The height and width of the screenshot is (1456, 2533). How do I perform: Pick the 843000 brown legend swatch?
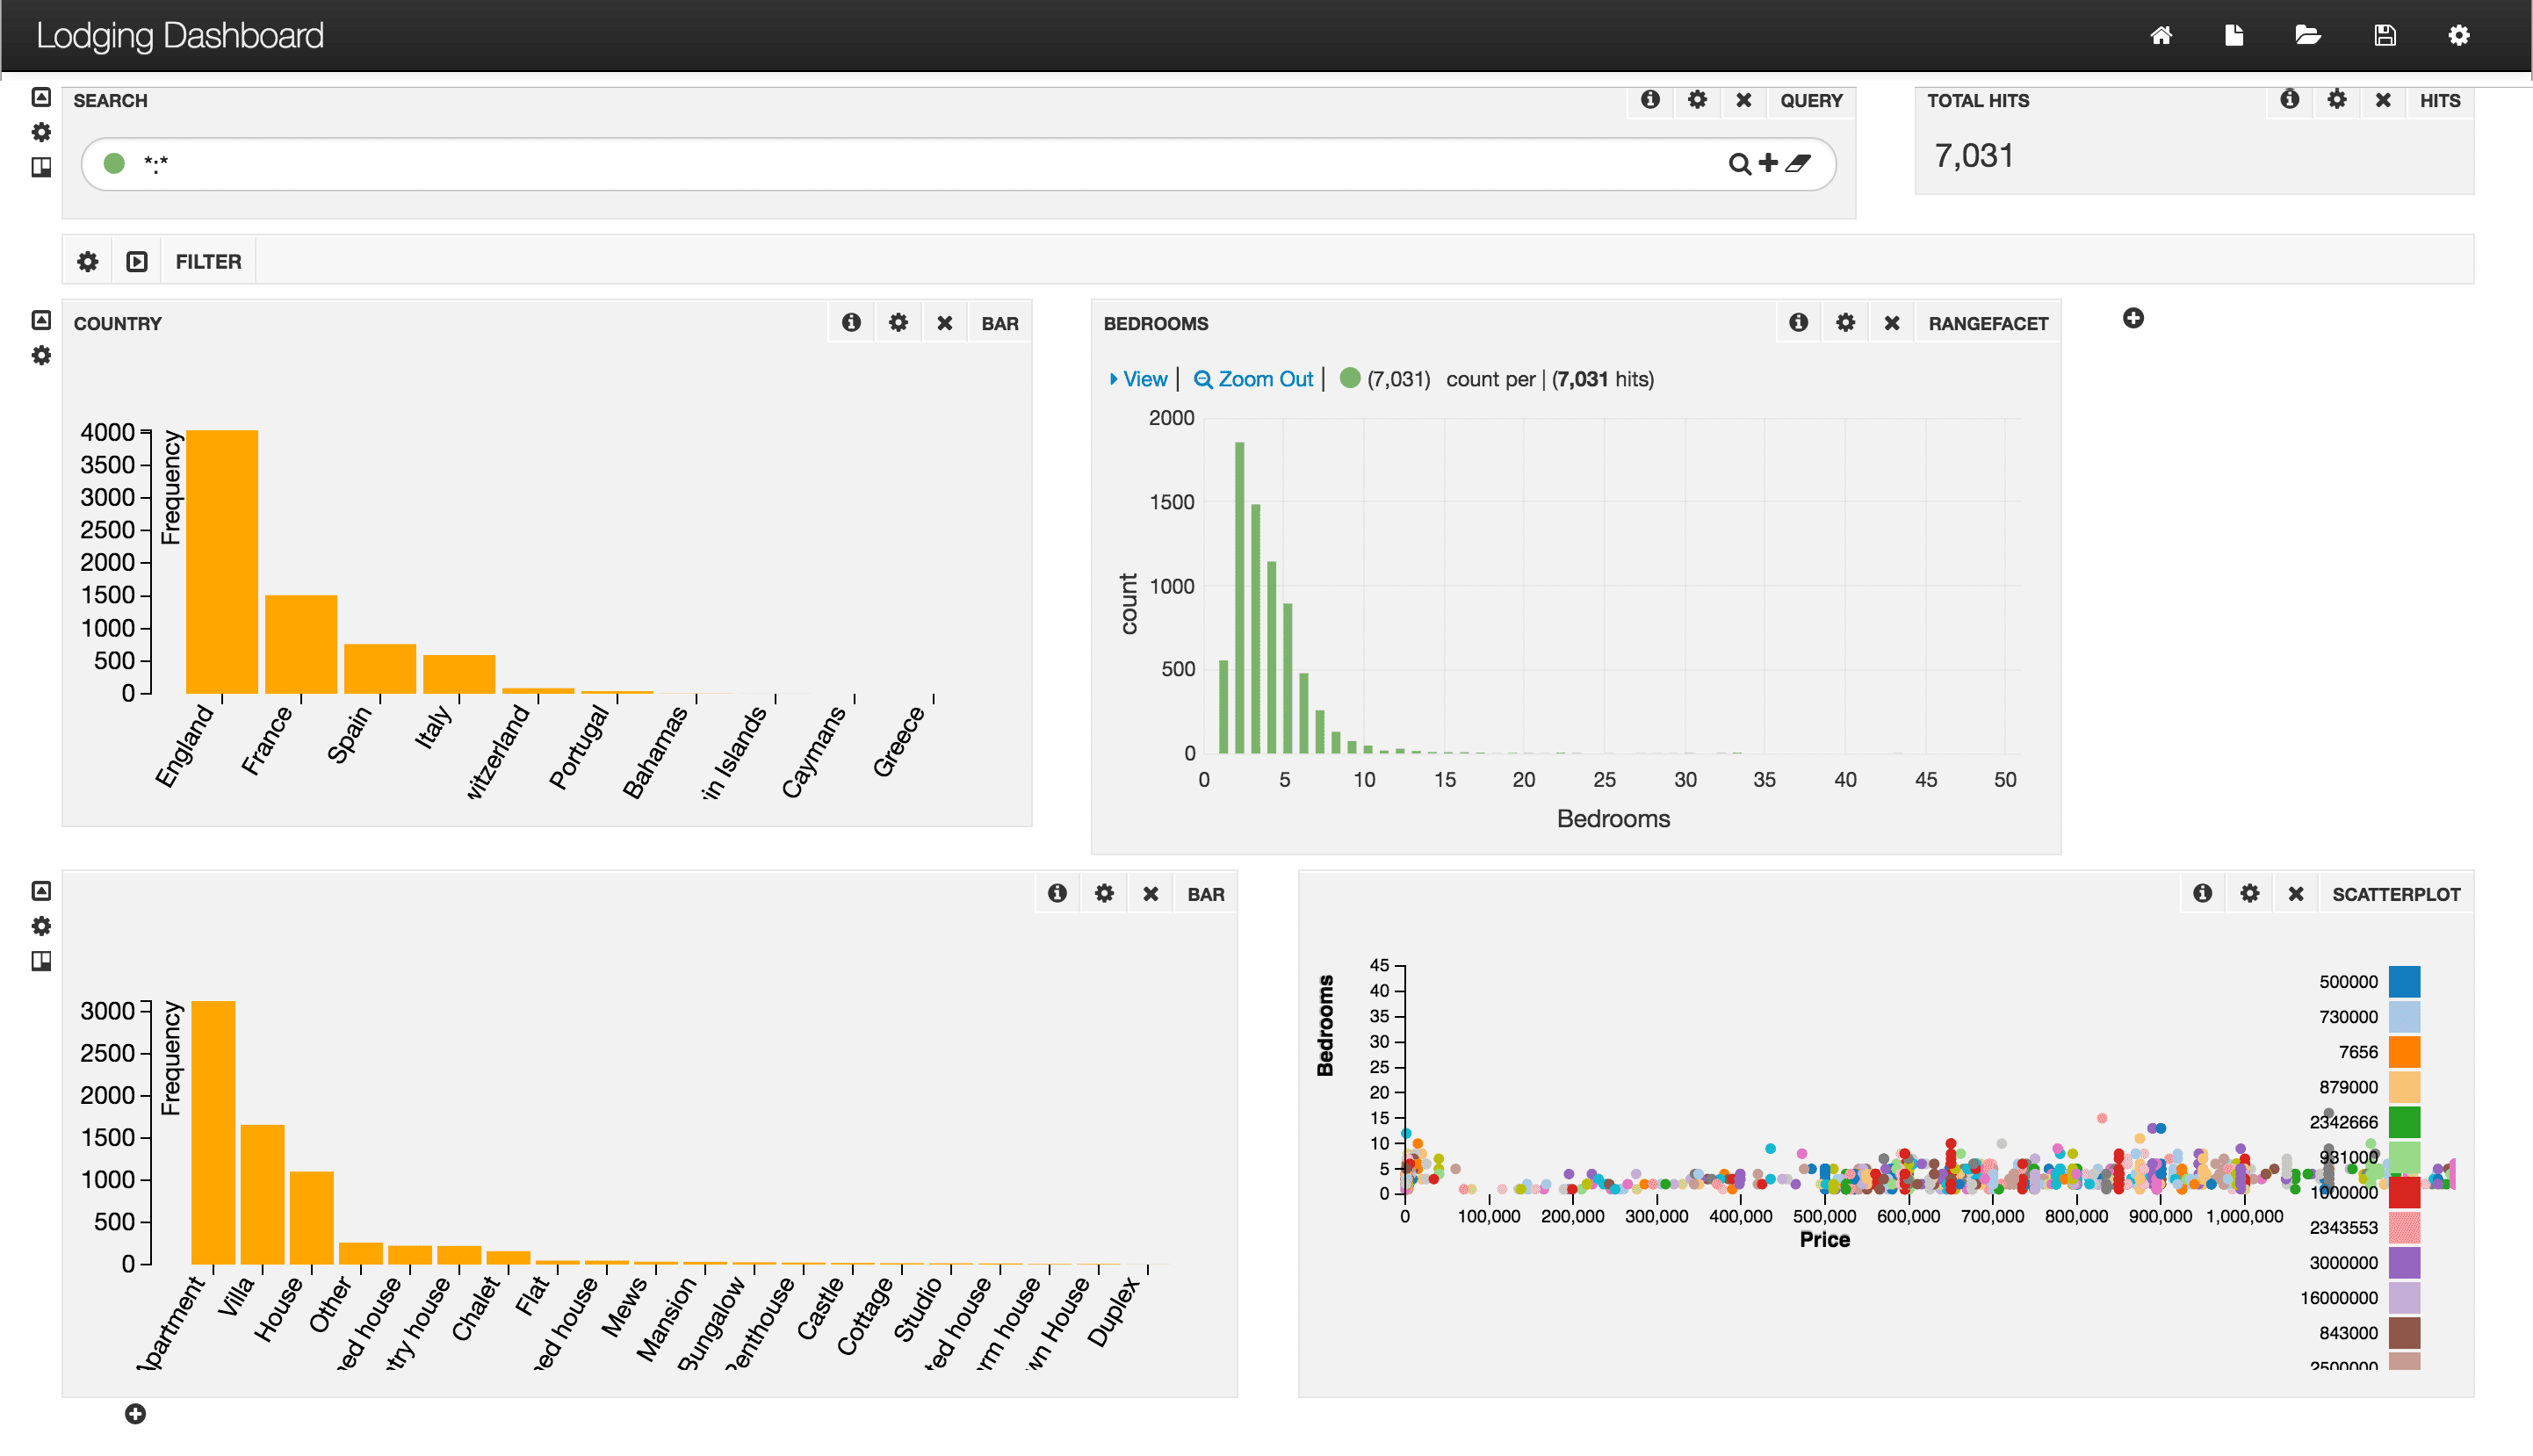(x=2404, y=1333)
